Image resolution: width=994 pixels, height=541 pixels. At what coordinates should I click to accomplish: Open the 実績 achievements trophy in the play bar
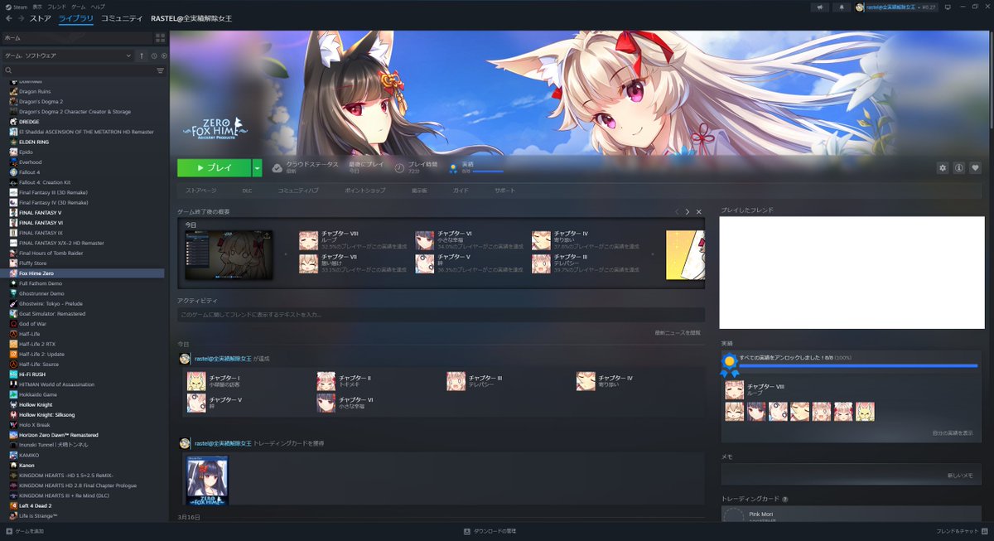[453, 167]
